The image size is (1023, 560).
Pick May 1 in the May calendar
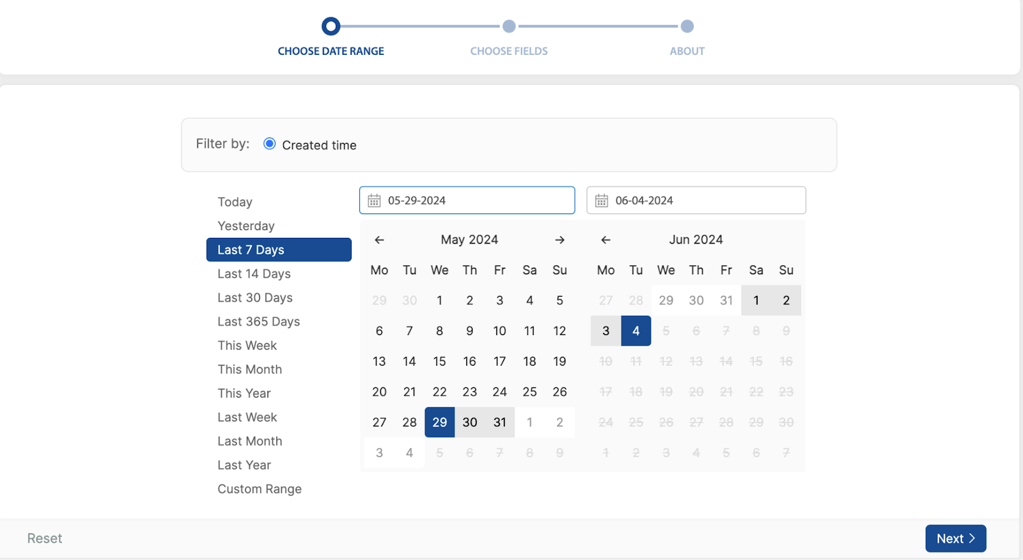coord(440,300)
